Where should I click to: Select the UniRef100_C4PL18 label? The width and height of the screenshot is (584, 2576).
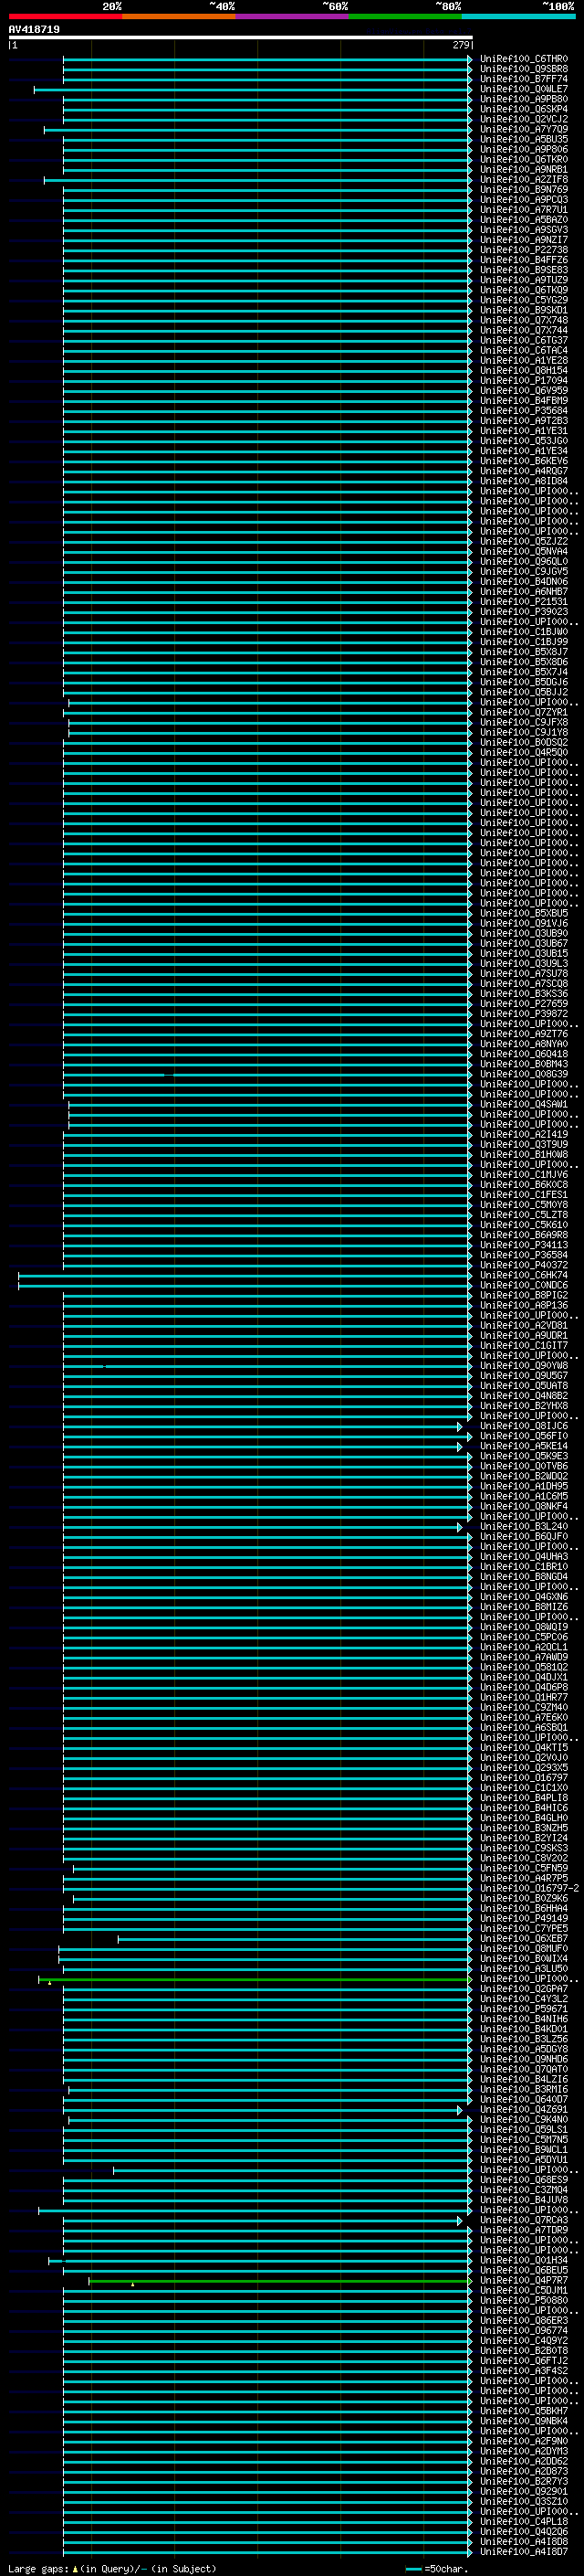pyautogui.click(x=523, y=2521)
